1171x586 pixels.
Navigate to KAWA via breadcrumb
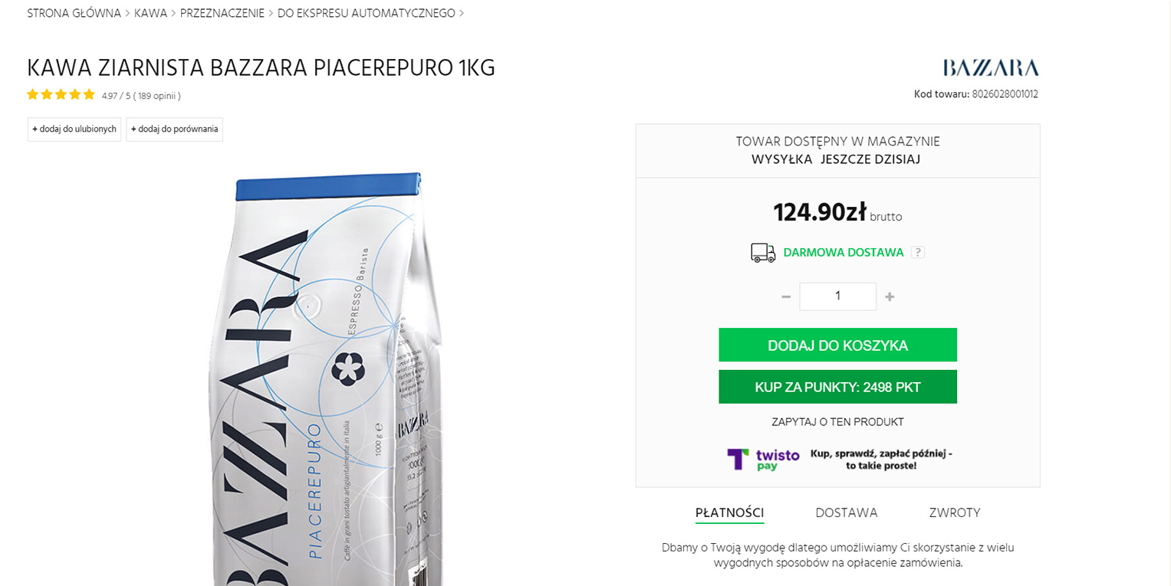151,12
